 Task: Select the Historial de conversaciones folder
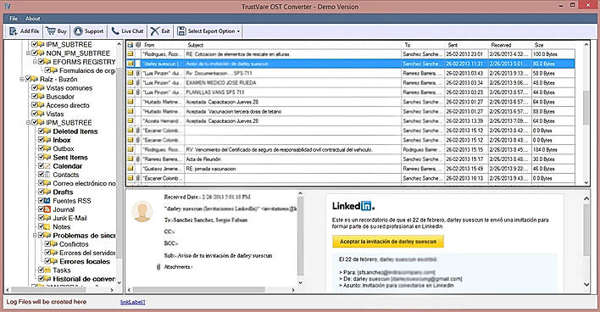point(84,279)
